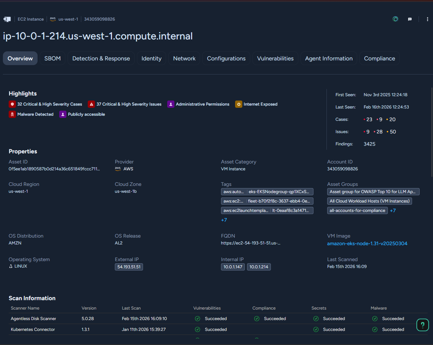
Task: Switch to the Overview tab
Action: pos(20,58)
